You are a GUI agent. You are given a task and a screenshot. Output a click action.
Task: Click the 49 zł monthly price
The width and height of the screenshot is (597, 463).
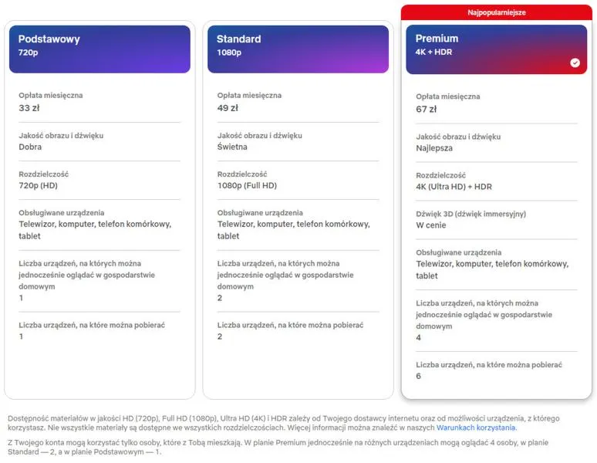[228, 108]
